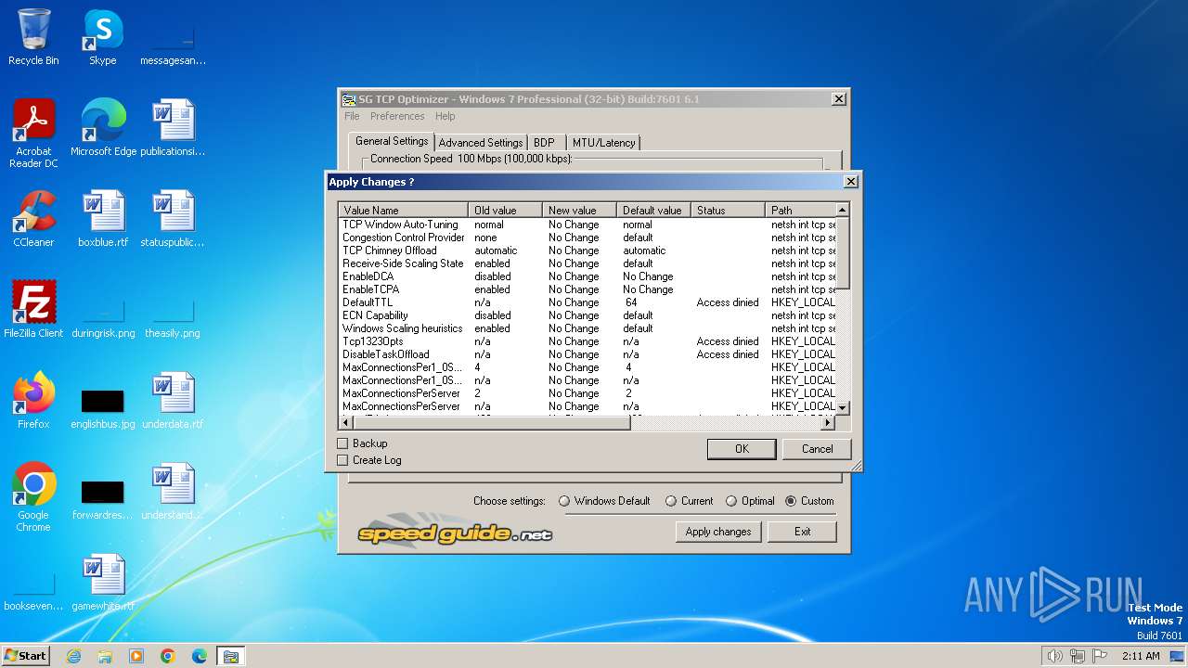
Task: Click list vertical scrollbar down arrow
Action: pos(843,407)
